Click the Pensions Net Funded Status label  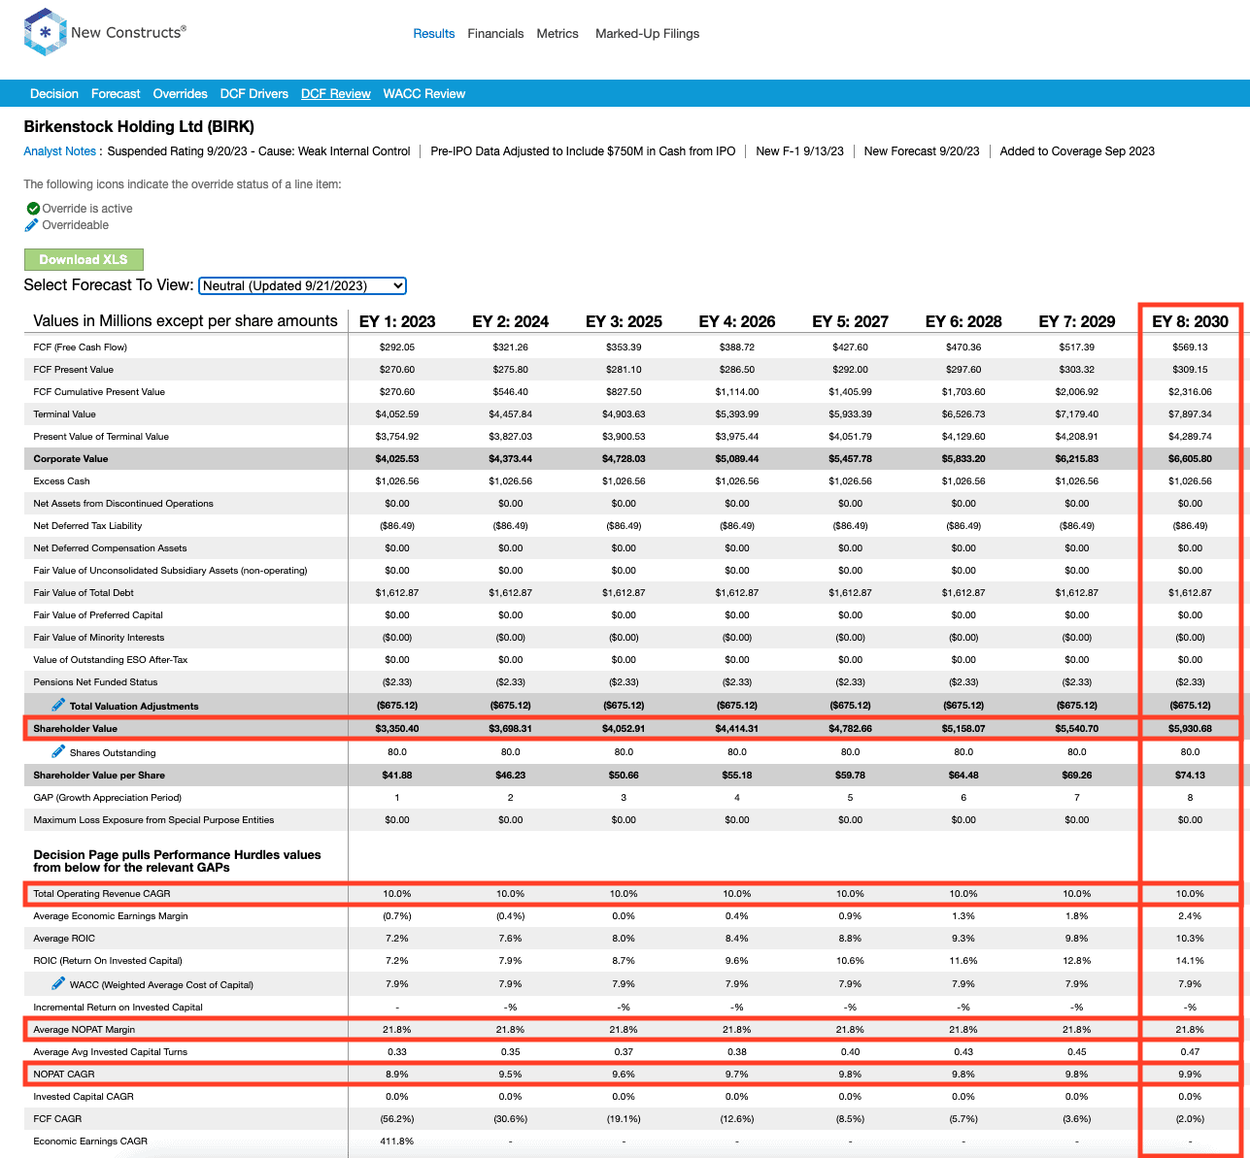click(x=95, y=681)
